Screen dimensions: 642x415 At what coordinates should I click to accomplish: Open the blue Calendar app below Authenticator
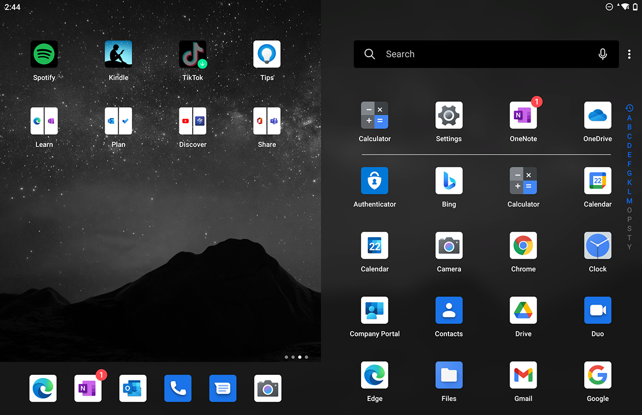375,245
